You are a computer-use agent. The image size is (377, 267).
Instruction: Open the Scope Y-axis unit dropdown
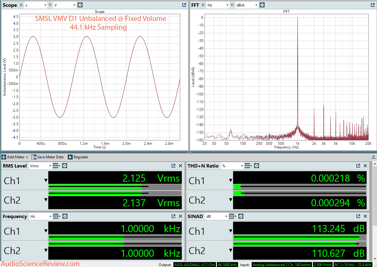point(65,5)
